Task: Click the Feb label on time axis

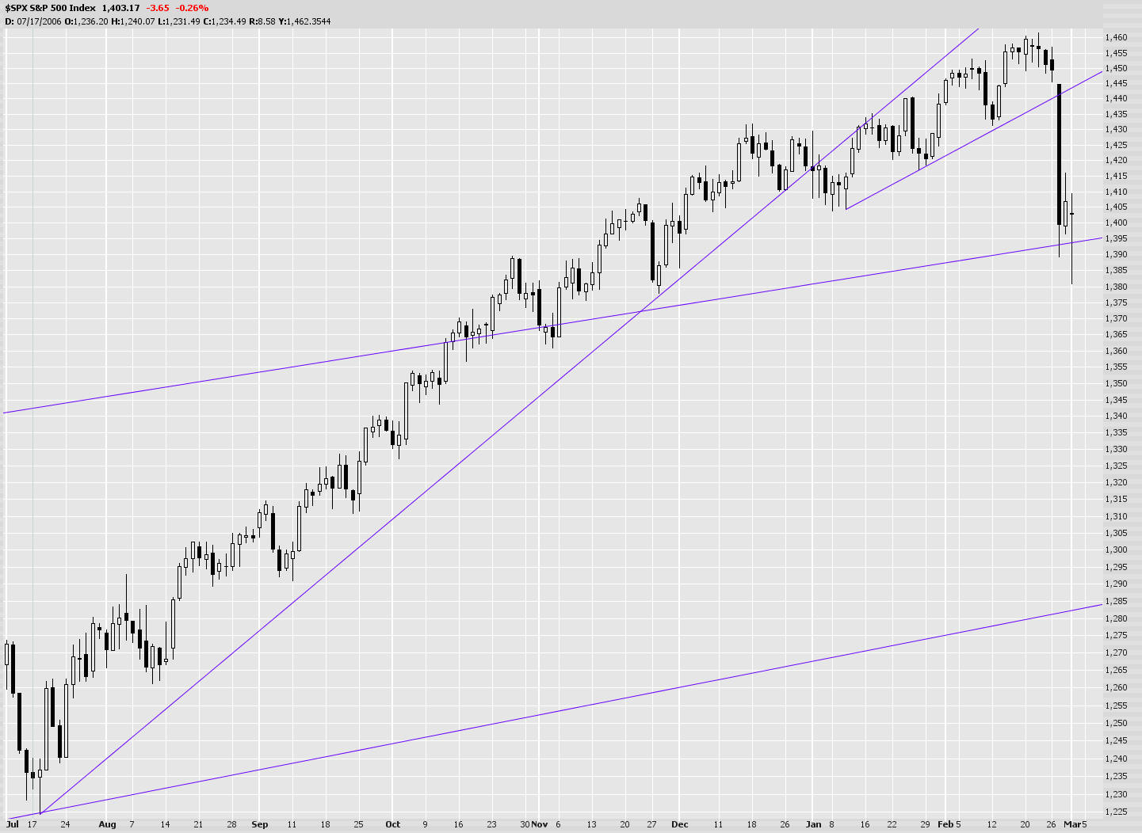Action: 945,824
